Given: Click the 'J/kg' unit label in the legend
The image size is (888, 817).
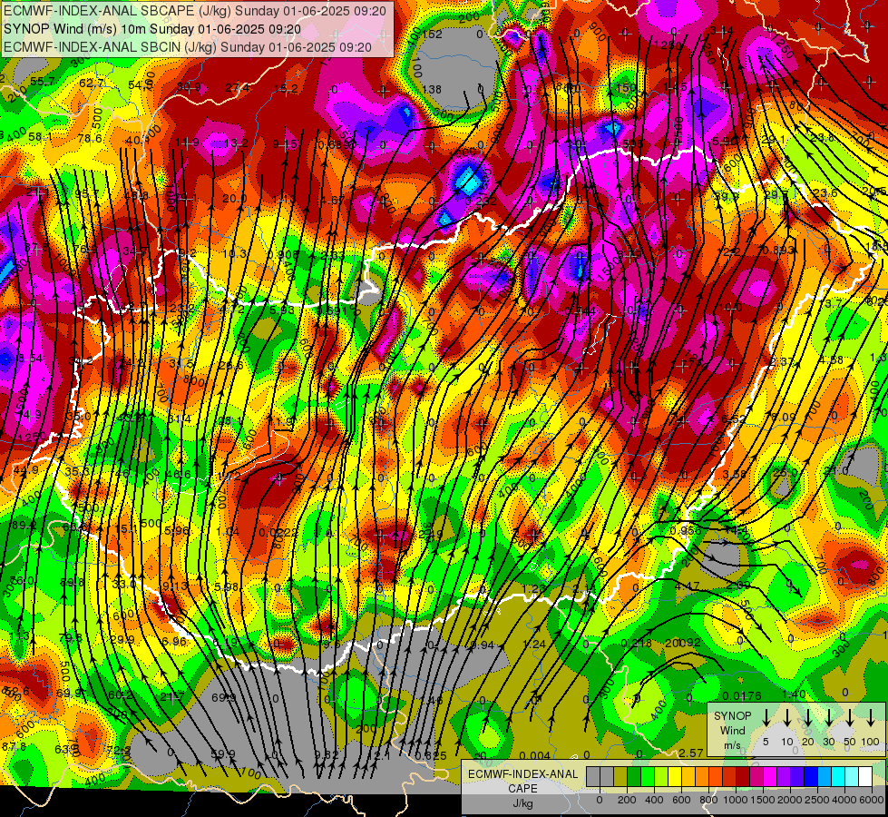Looking at the screenshot, I should (x=522, y=803).
